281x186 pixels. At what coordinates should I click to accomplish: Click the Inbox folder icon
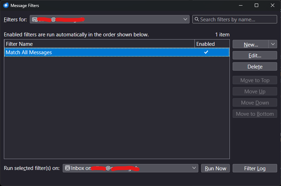(68, 168)
